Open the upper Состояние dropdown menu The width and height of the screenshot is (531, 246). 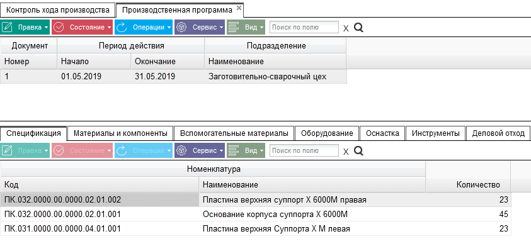point(109,28)
